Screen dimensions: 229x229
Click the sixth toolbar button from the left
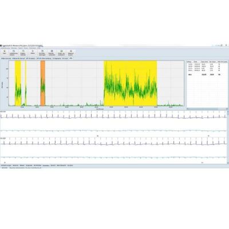pos(52,52)
